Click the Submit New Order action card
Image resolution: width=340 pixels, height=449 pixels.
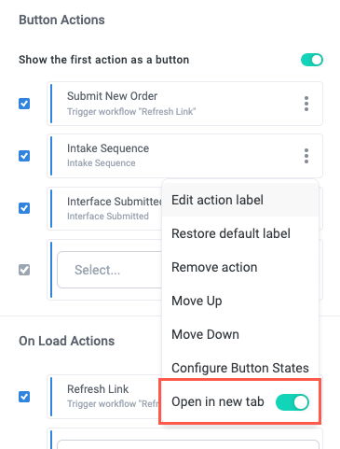pos(184,104)
